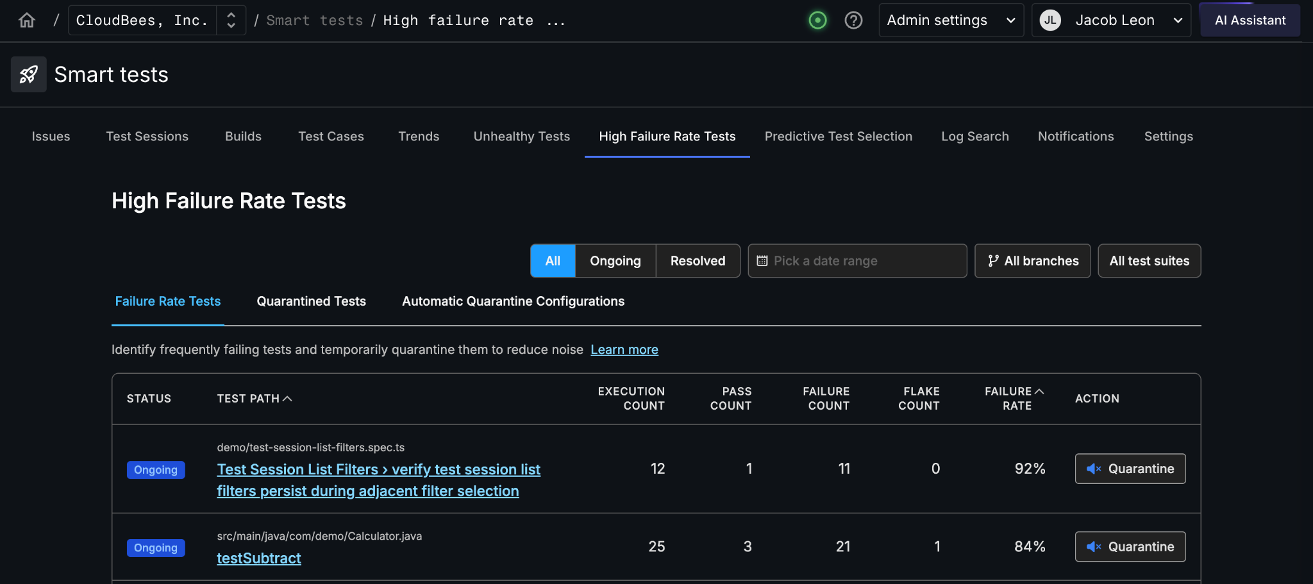Viewport: 1313px width, 584px height.
Task: Click the green status indicator icon
Action: 817,21
